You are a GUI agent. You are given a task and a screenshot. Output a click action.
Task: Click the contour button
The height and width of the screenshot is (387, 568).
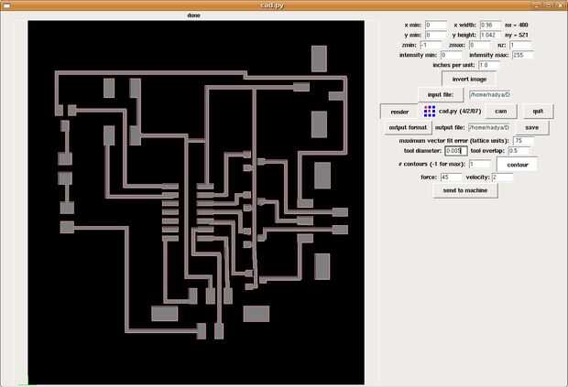(x=518, y=165)
